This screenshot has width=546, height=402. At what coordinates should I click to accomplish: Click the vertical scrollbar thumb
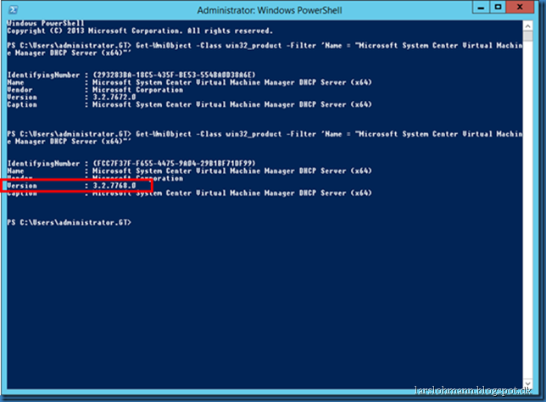pyautogui.click(x=527, y=36)
